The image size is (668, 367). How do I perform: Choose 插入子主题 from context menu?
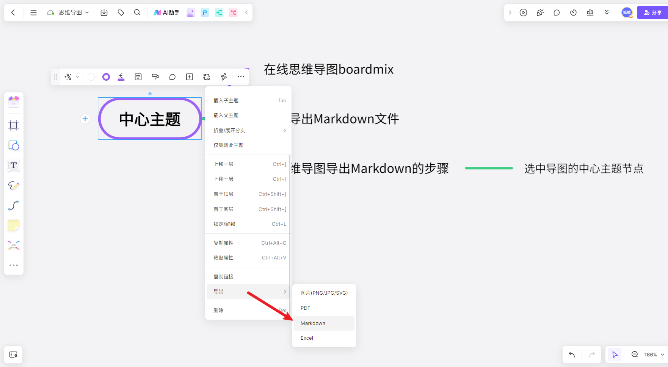[x=248, y=100]
